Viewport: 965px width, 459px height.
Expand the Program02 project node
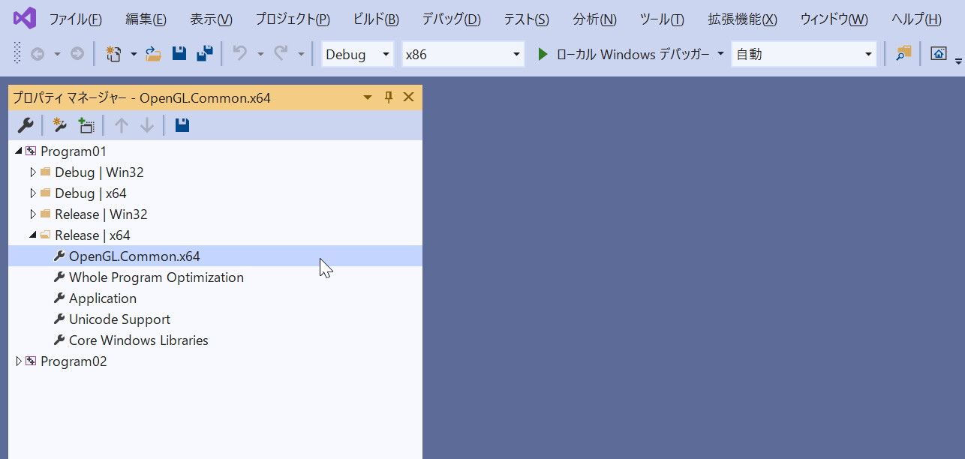click(x=19, y=361)
